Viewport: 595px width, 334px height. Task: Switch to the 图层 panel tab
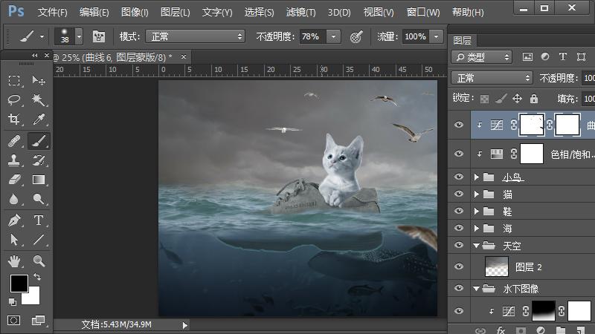pos(462,41)
